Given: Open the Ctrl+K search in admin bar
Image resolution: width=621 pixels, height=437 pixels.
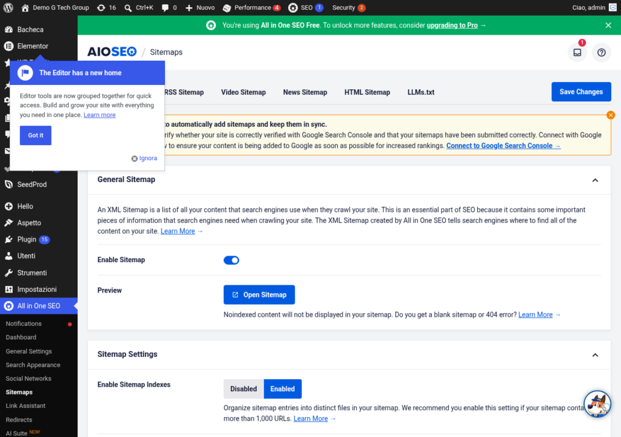Looking at the screenshot, I should [139, 7].
